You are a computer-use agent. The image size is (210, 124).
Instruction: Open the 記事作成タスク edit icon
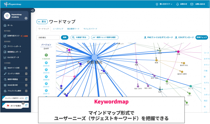[5, 36]
